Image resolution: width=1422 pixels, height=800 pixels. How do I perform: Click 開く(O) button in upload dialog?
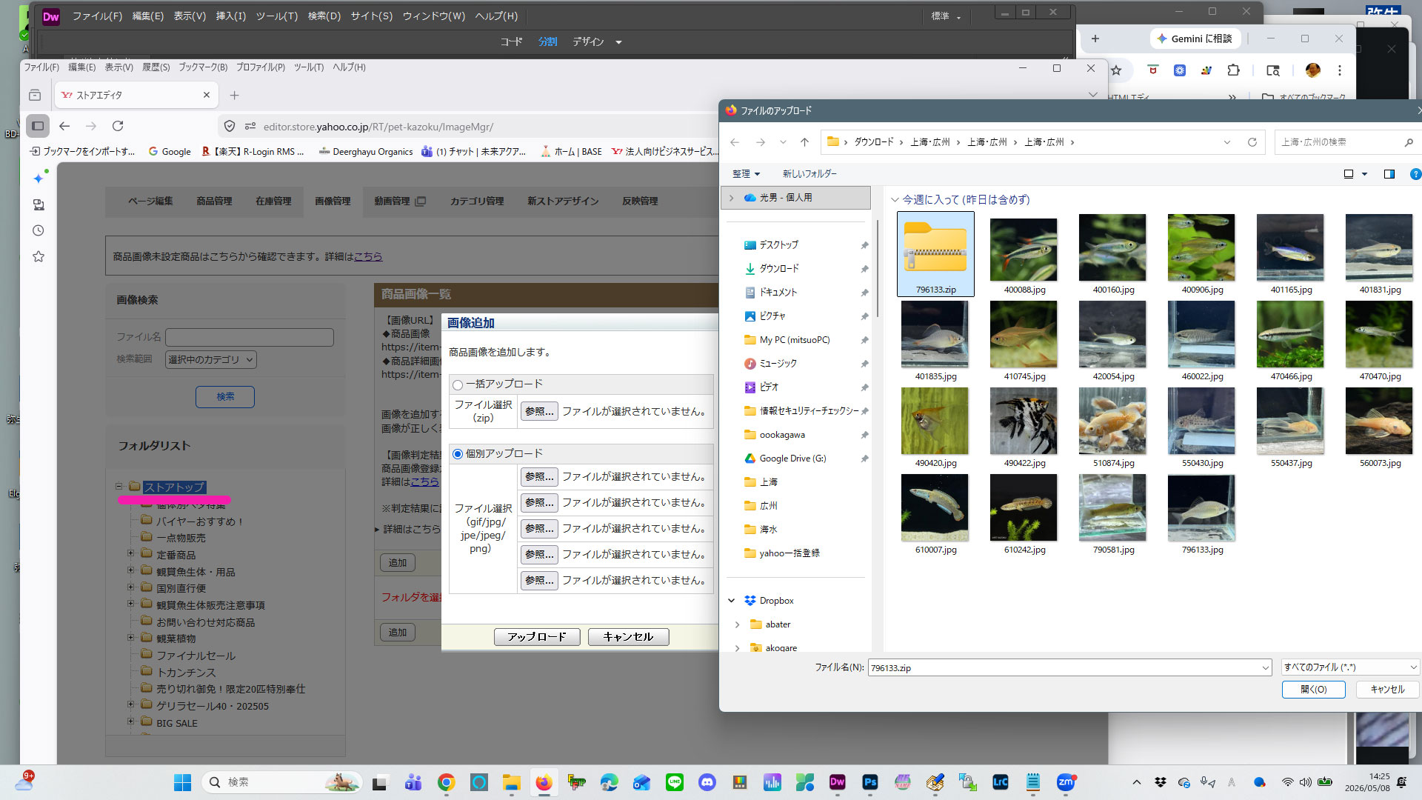[x=1313, y=690]
